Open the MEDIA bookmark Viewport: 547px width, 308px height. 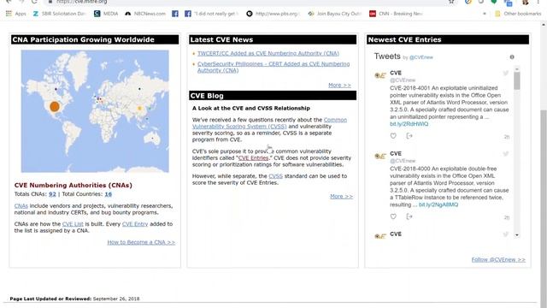[106, 14]
